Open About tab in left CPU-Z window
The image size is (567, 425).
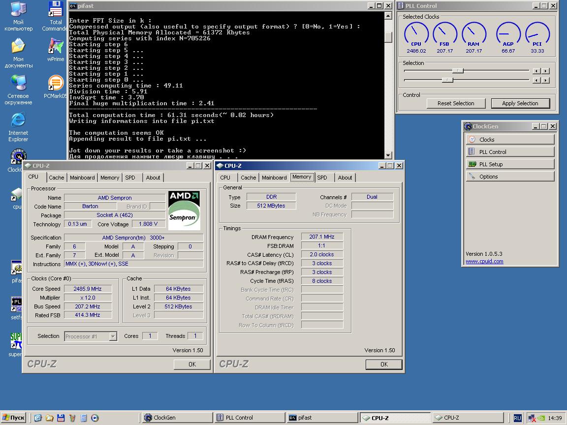[153, 178]
